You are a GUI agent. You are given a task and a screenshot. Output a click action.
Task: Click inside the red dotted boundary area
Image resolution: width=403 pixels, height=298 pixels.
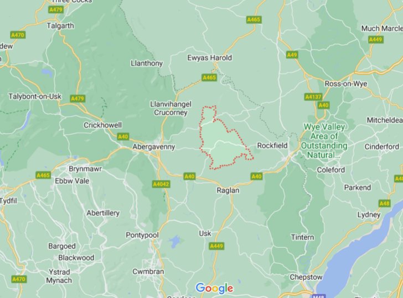coord(220,143)
